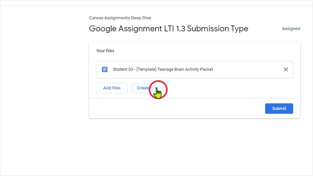This screenshot has width=313, height=176.
Task: Click the Create button label
Action: (143, 88)
